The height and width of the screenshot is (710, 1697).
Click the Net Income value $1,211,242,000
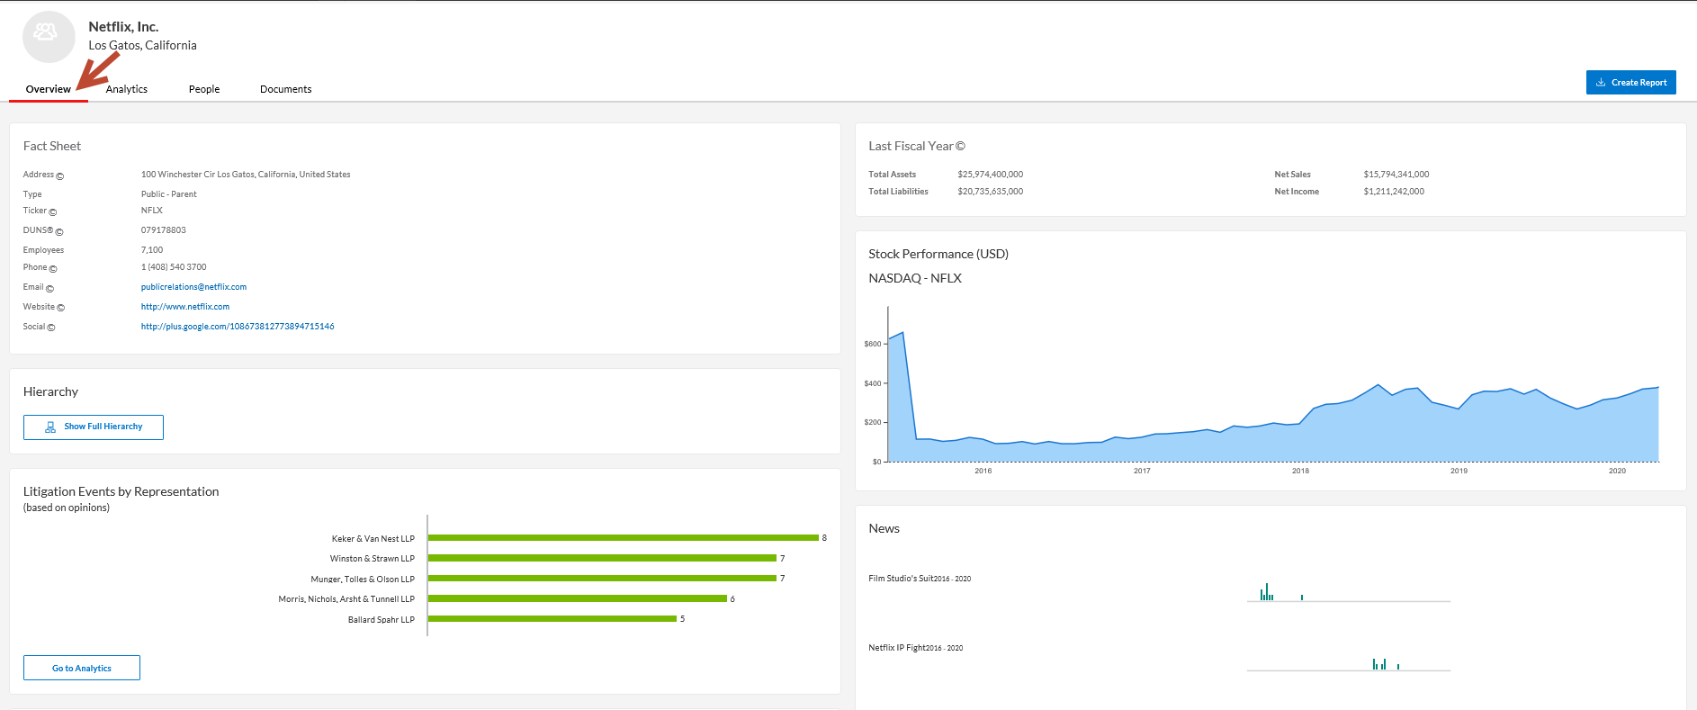[1394, 192]
